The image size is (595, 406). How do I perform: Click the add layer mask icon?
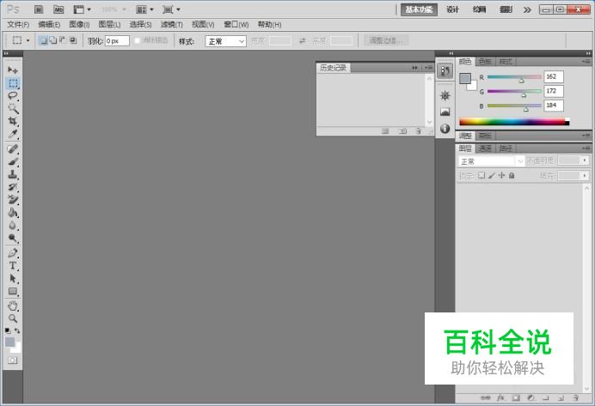[516, 397]
